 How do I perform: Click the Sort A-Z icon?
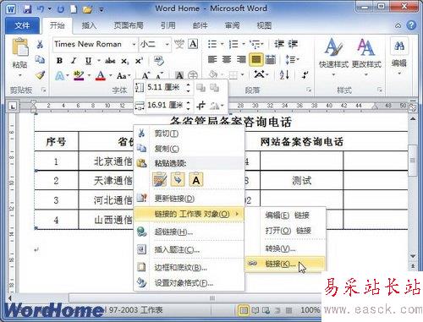[x=284, y=74]
